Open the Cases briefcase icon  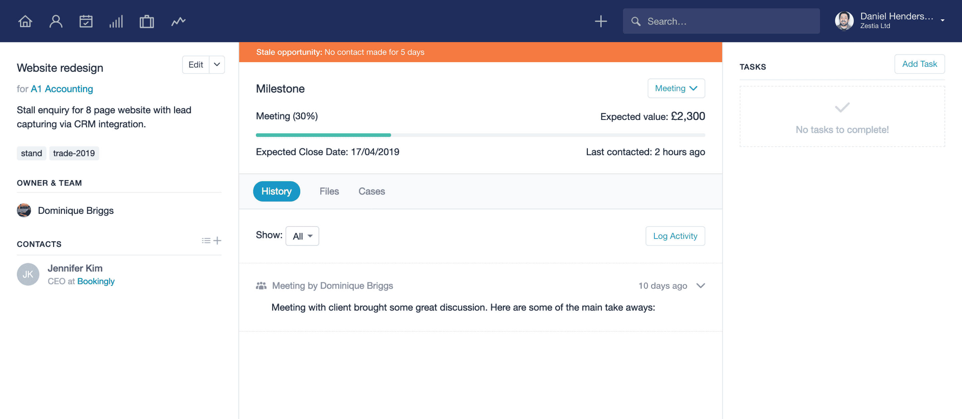click(147, 21)
